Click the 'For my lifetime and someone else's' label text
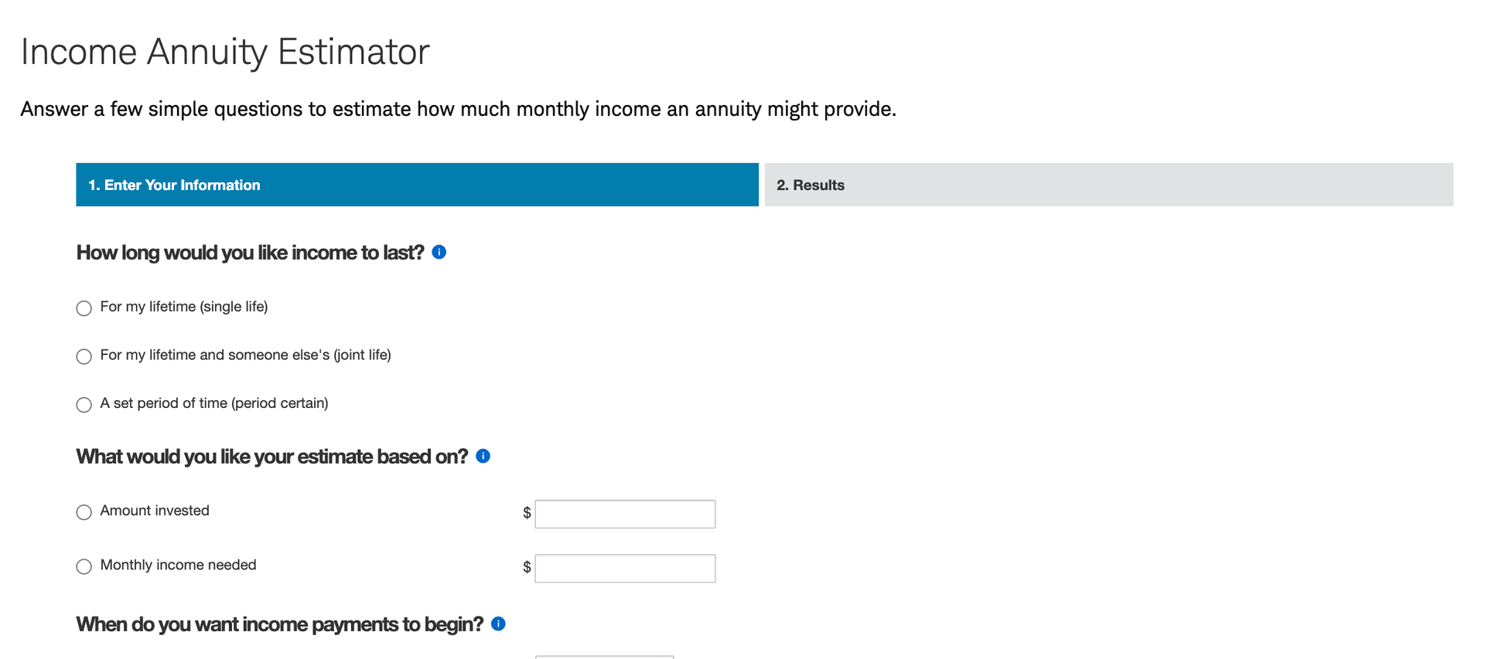 [245, 355]
